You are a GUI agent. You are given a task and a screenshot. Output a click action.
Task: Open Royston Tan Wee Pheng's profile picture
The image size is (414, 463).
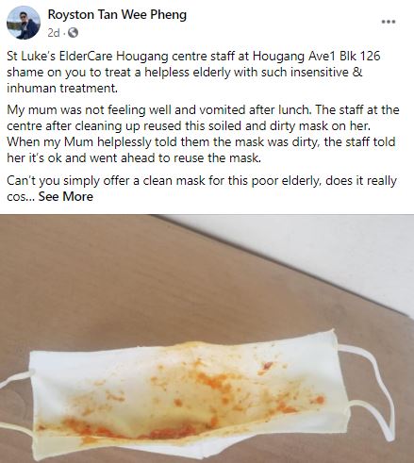click(24, 23)
